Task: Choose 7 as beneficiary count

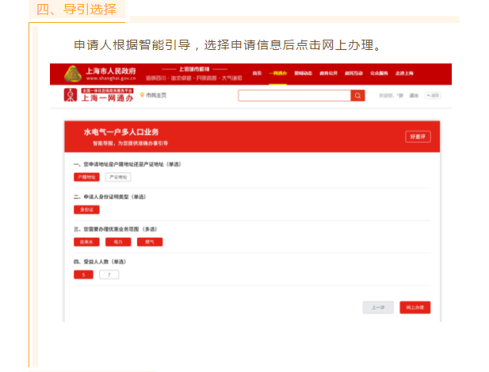Action: pos(108,274)
